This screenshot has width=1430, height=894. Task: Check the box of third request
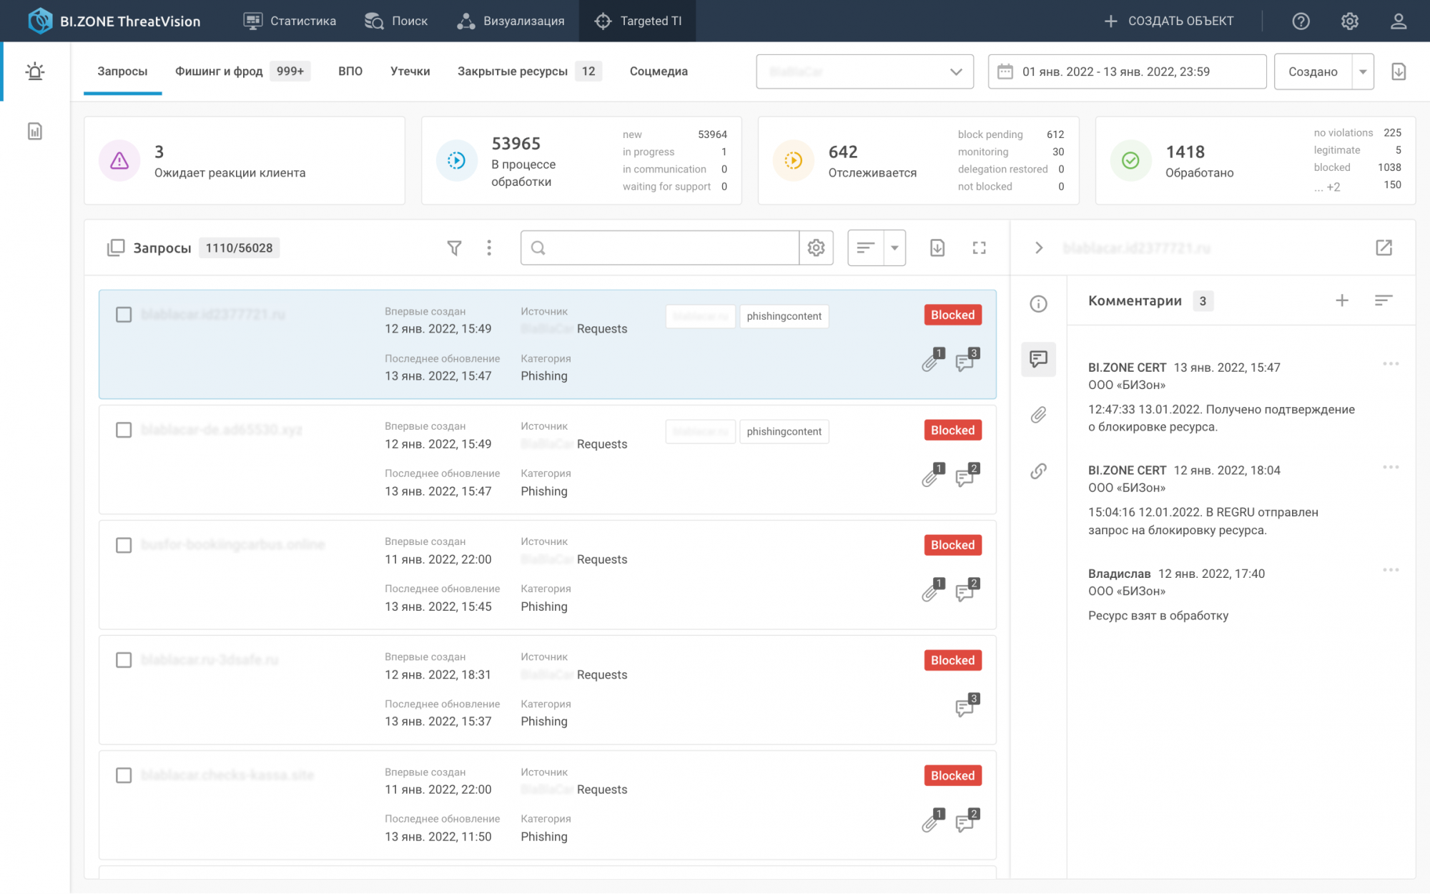(124, 546)
